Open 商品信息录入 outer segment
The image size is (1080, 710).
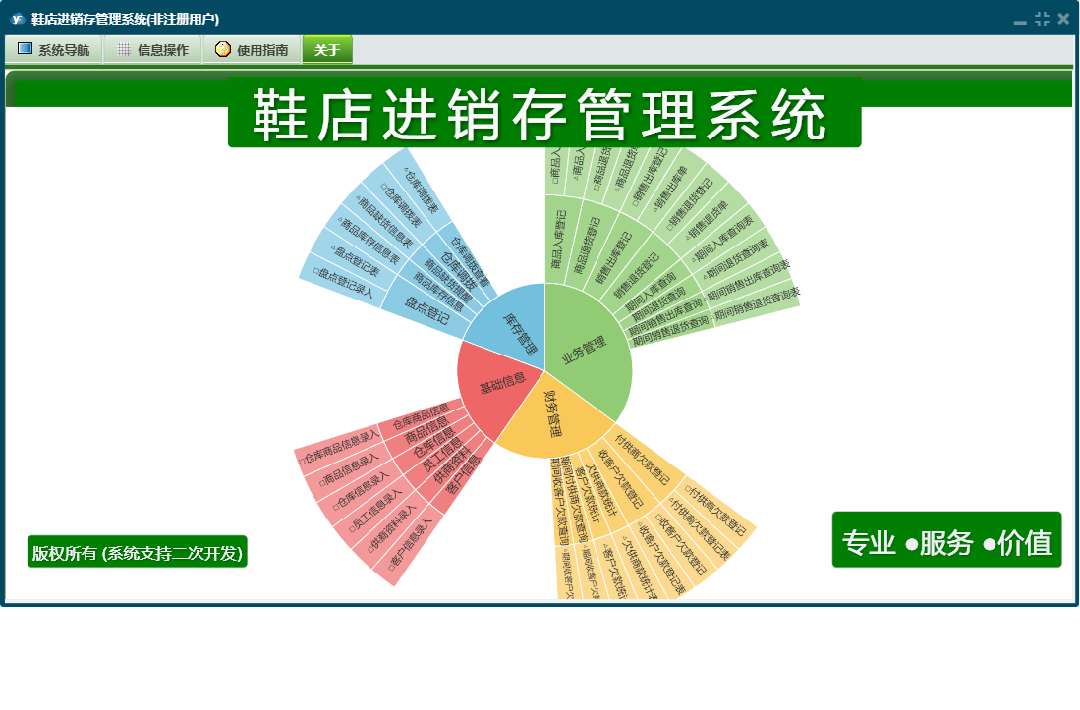pyautogui.click(x=350, y=469)
